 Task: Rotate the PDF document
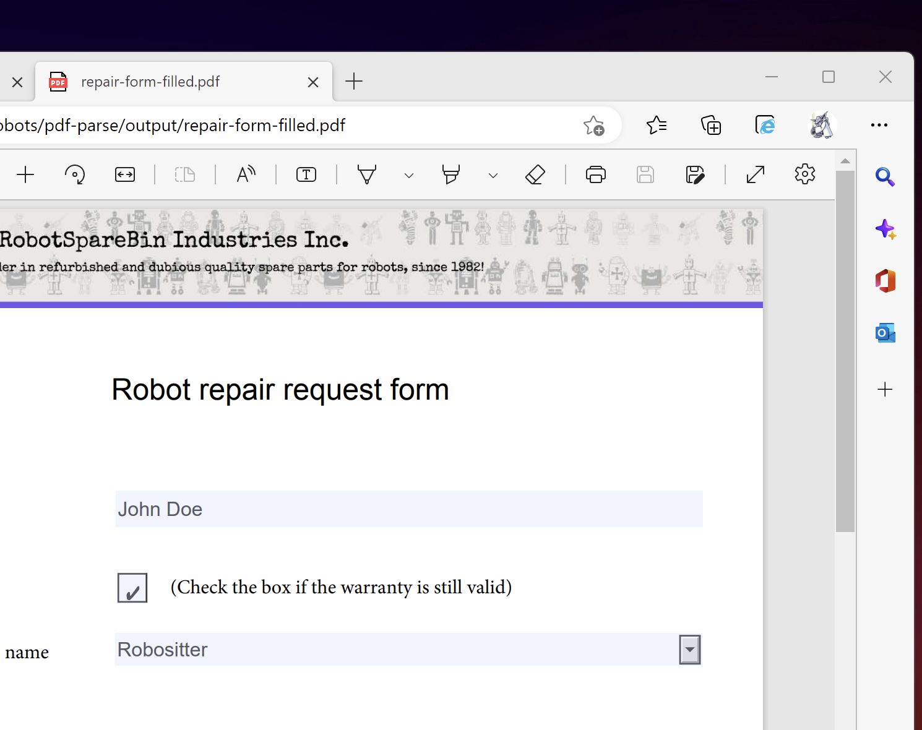coord(75,174)
